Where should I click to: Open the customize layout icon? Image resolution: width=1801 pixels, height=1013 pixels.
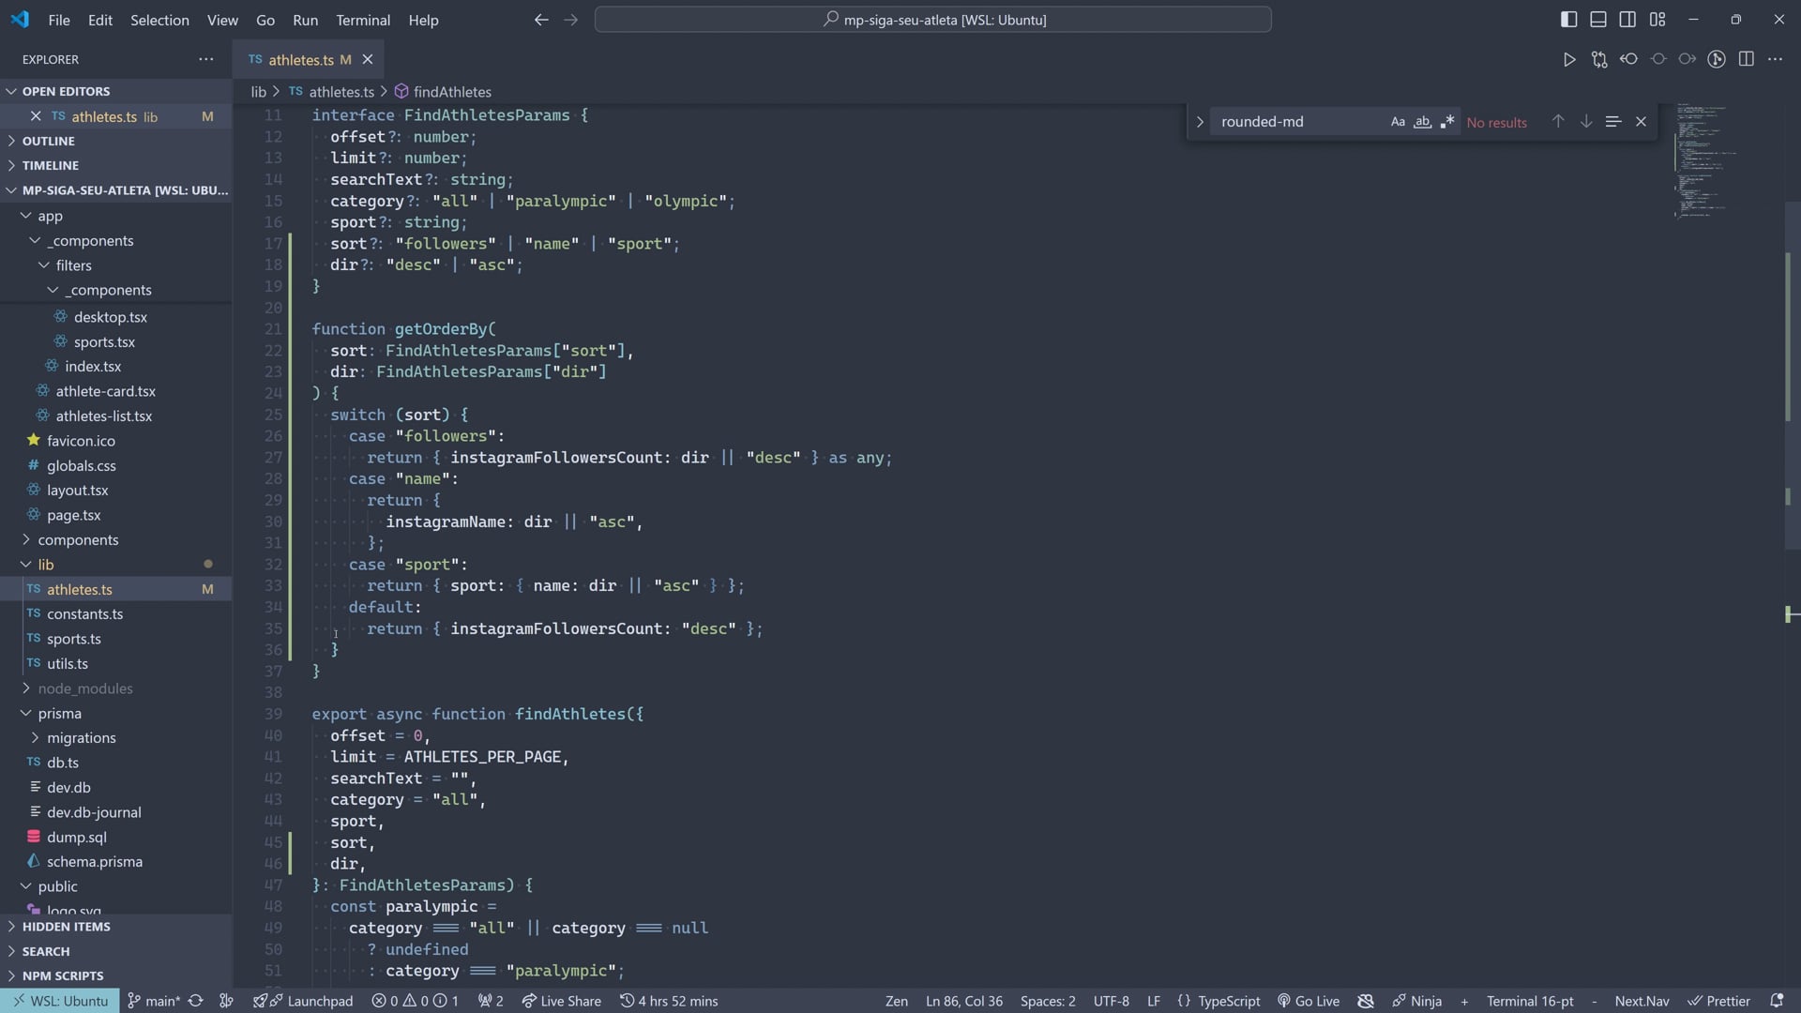1657,20
